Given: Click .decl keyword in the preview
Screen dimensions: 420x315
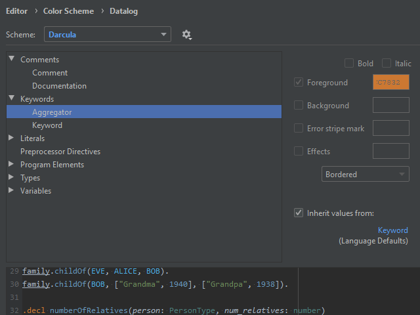Looking at the screenshot, I should [x=34, y=310].
